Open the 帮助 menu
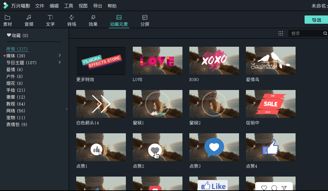328x191 pixels. 112,6
